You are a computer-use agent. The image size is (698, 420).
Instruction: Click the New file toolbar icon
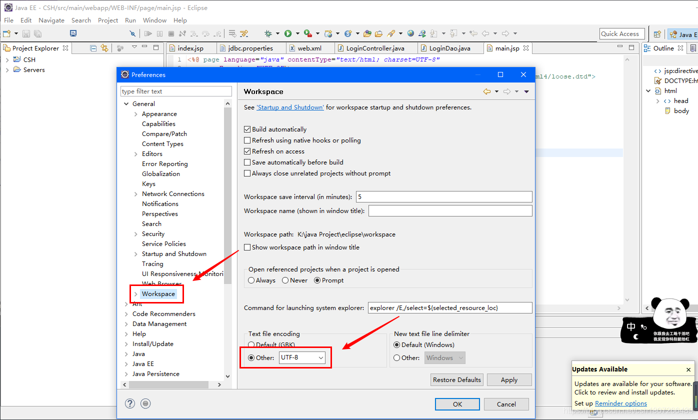tap(6, 33)
